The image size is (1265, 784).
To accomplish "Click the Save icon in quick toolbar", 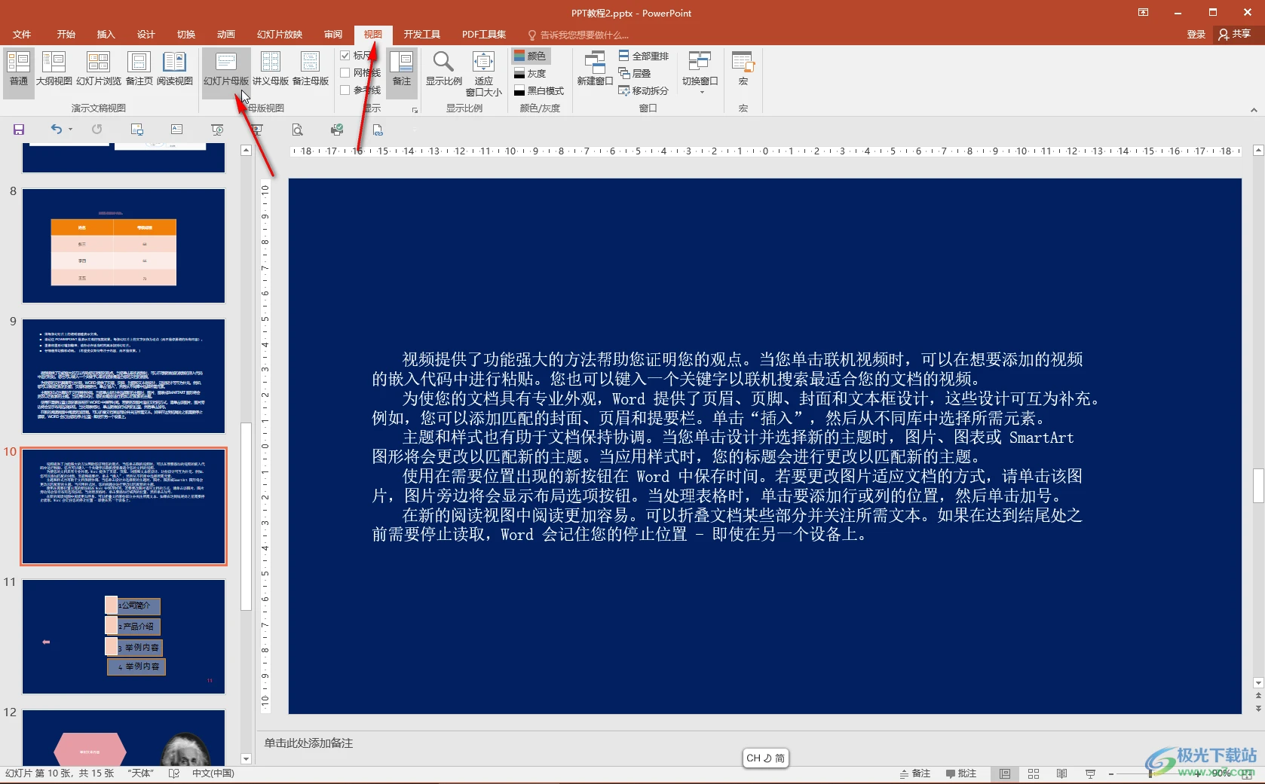I will pos(19,130).
